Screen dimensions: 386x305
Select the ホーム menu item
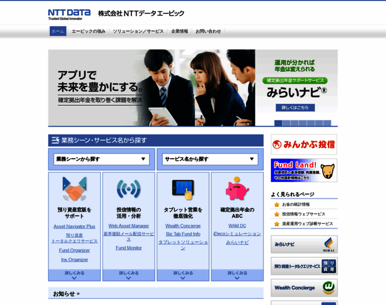58,32
